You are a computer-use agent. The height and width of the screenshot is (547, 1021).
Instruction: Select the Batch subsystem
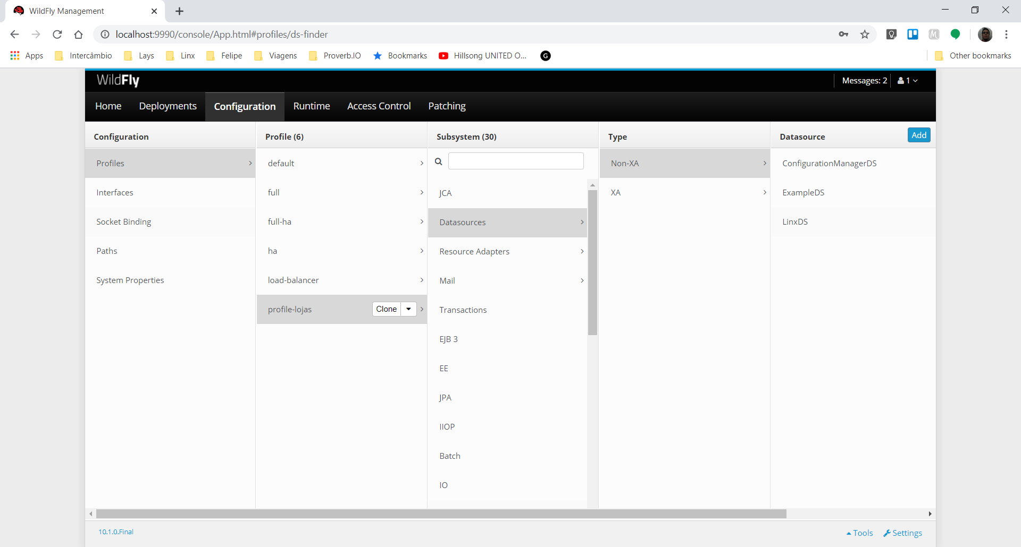click(x=507, y=456)
